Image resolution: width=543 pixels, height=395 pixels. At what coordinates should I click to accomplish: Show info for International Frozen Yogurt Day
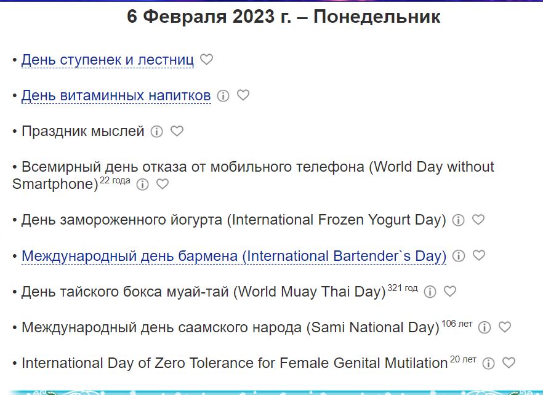point(458,220)
